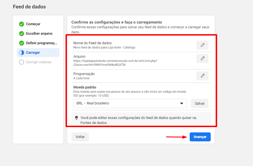Viewport: 253px width, 166px height.
Task: Click the half-filled circle icon beside Carregar
Action: [22, 53]
